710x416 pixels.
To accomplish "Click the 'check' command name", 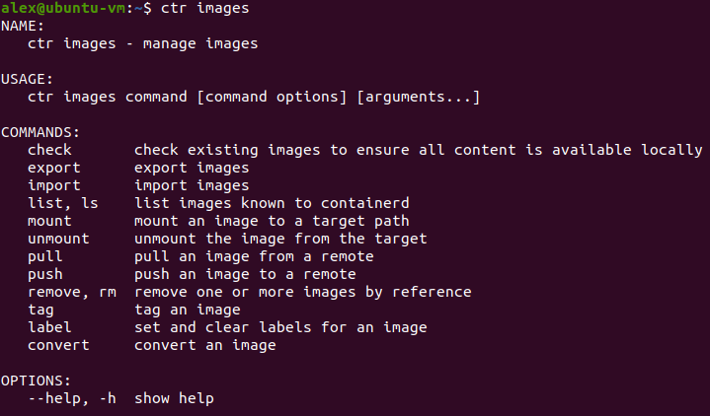I will click(x=49, y=150).
